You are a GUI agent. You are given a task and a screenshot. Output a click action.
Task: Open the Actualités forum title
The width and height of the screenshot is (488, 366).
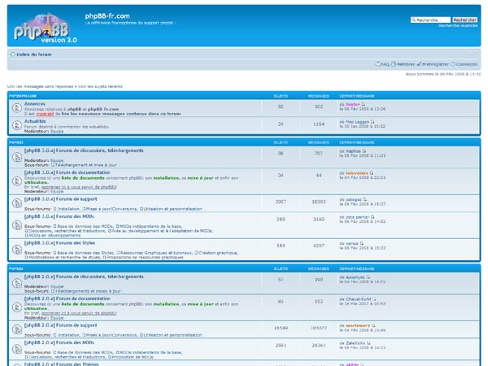(x=35, y=121)
